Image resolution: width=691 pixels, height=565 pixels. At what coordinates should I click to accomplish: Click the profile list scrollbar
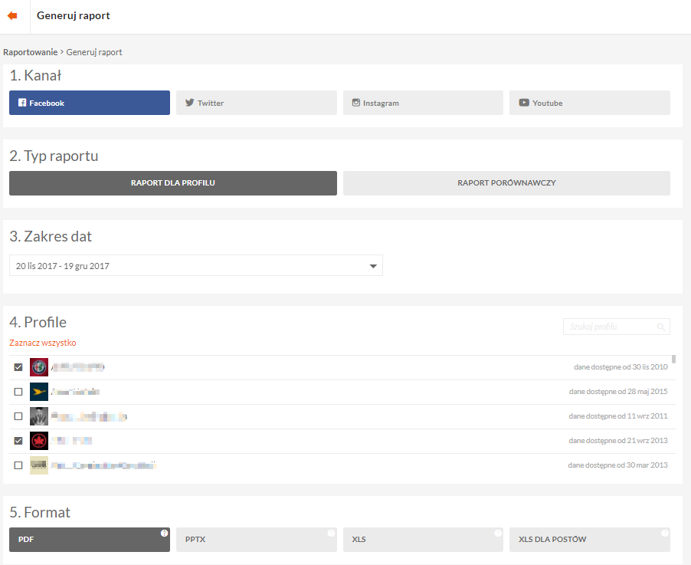click(673, 359)
